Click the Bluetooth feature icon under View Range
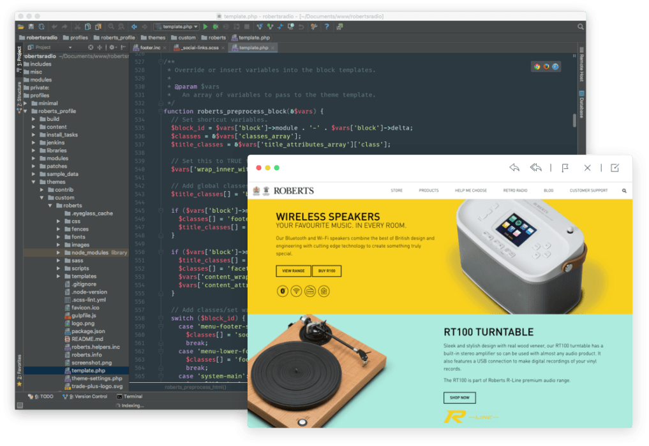 [x=282, y=291]
